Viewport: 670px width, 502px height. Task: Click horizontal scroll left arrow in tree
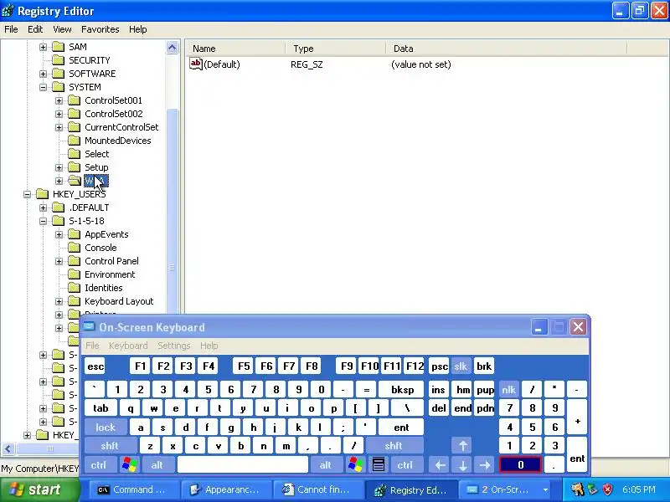8,449
